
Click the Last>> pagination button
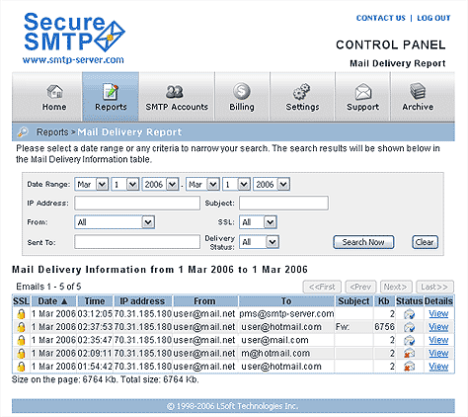(434, 287)
